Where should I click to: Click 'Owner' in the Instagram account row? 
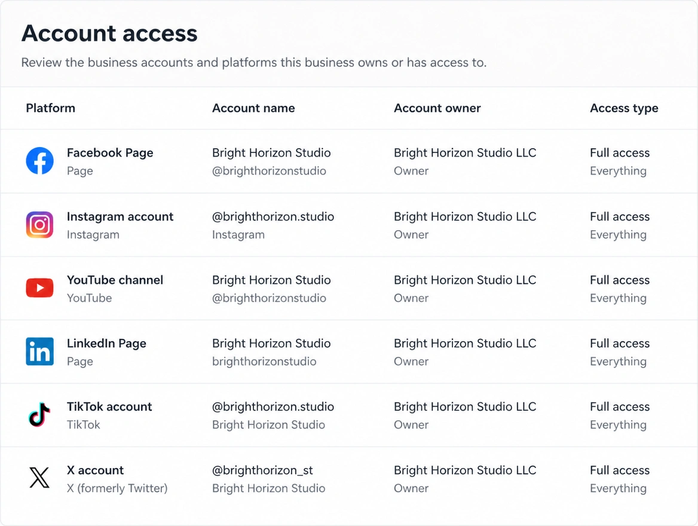click(x=411, y=235)
